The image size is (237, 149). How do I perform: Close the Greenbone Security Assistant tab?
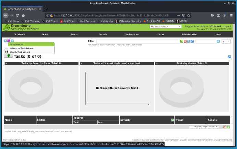click(40, 9)
